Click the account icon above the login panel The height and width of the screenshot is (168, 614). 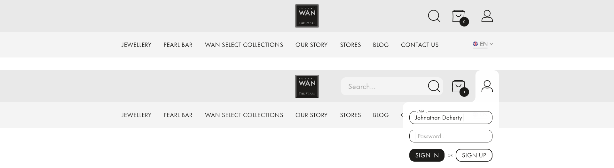click(x=487, y=86)
